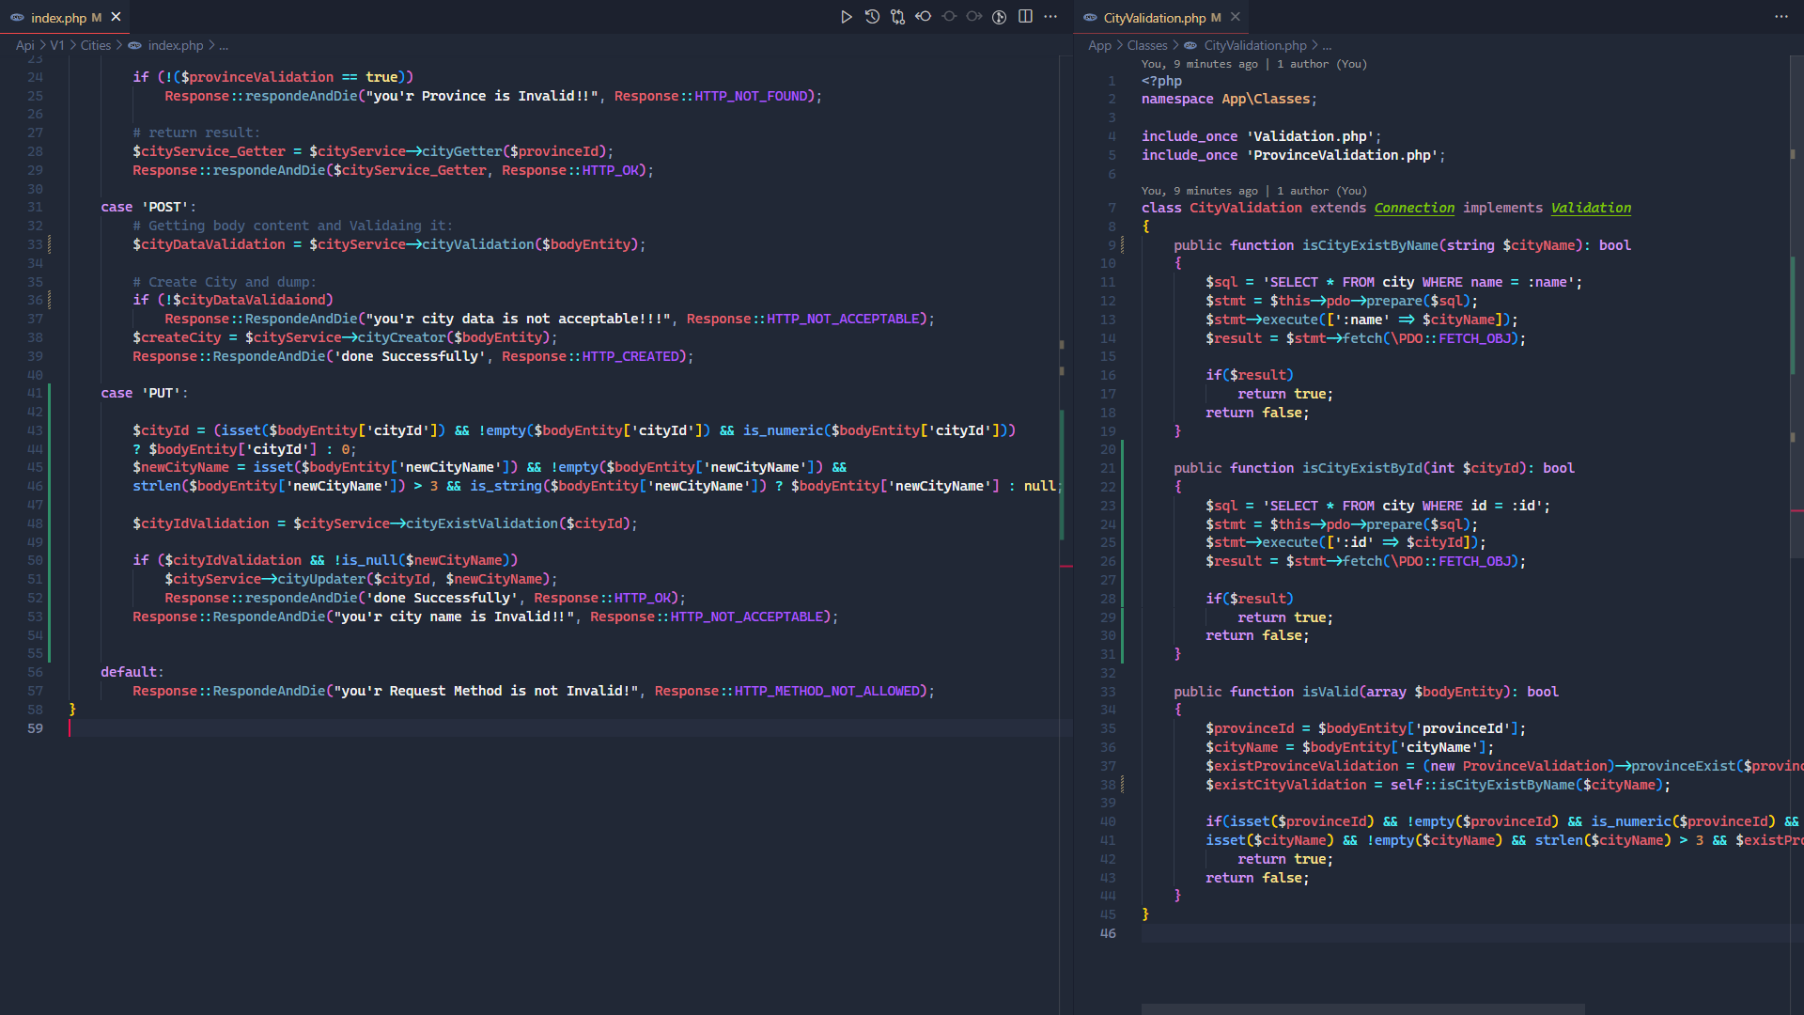Click the default: label in index.php

click(x=132, y=672)
